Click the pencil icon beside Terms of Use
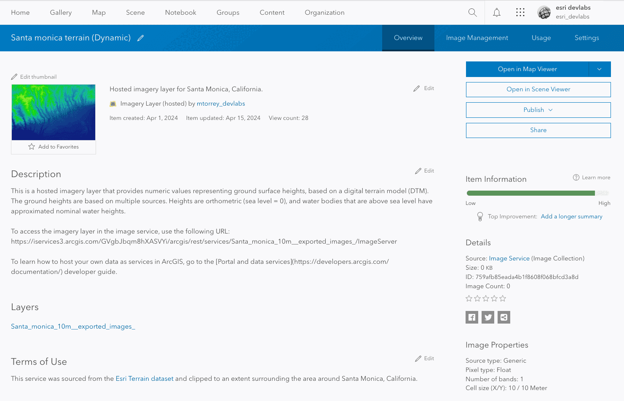Image resolution: width=624 pixels, height=401 pixels. pyautogui.click(x=417, y=358)
